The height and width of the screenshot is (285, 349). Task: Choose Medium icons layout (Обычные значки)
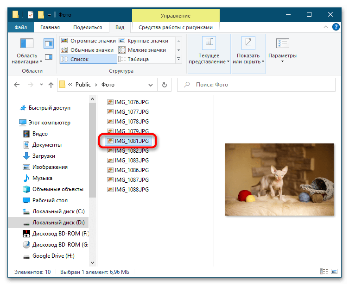pos(89,50)
